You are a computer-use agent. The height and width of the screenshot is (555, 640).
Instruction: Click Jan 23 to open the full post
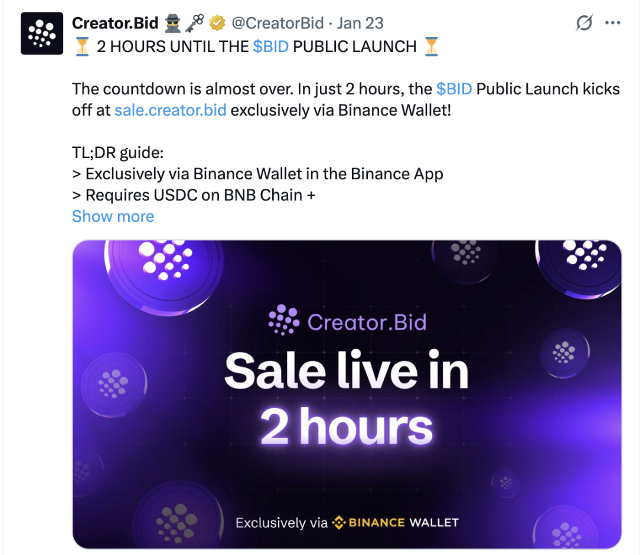point(360,23)
